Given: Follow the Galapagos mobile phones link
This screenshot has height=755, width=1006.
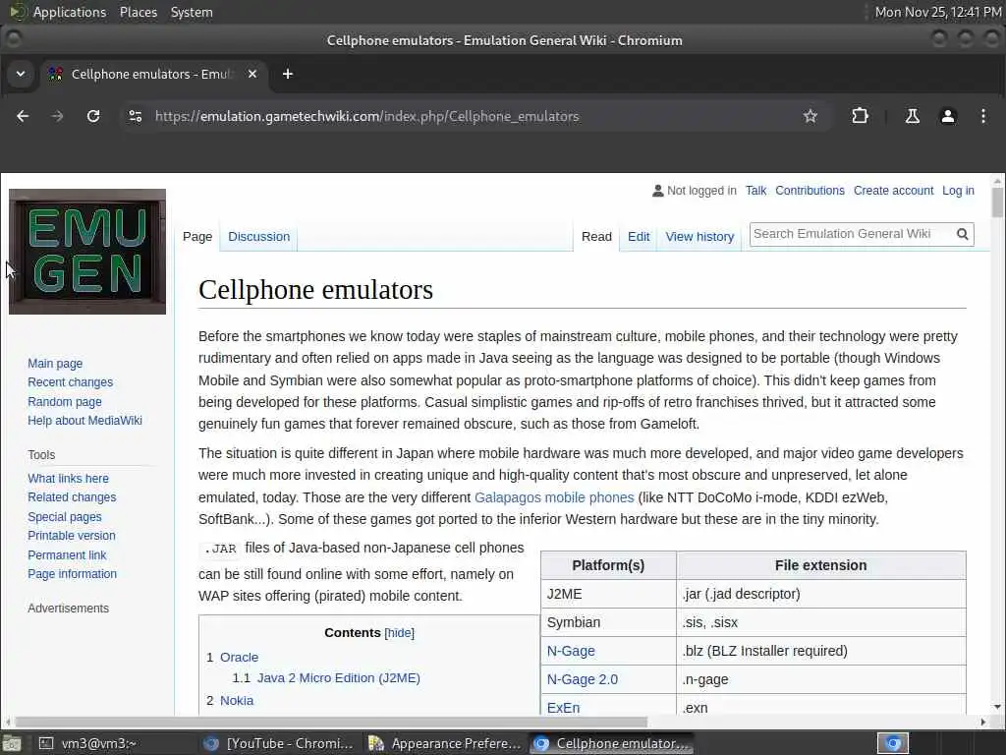Looking at the screenshot, I should (x=554, y=497).
